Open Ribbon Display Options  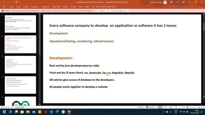tap(184, 2)
